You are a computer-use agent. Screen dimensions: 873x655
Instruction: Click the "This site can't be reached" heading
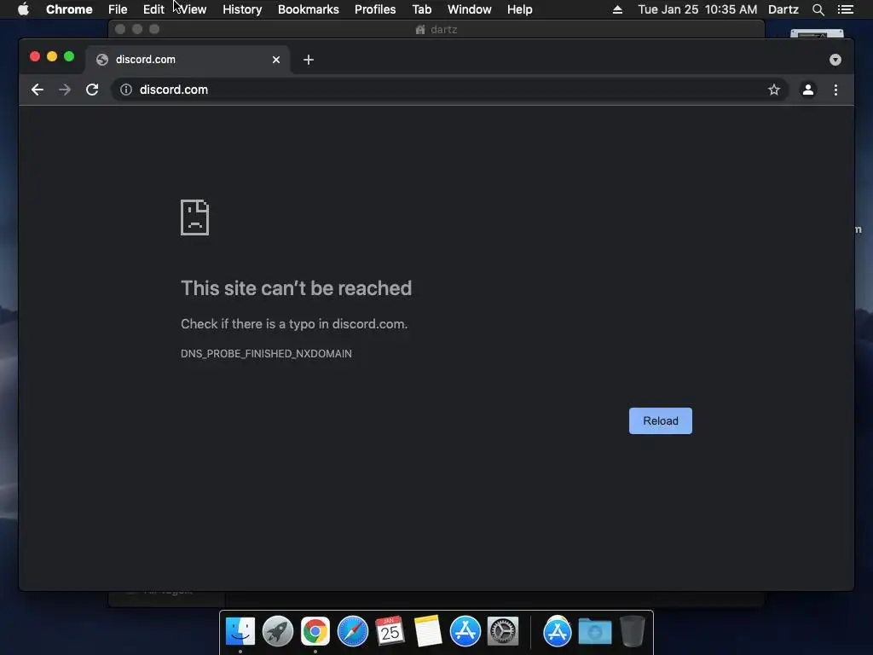(x=296, y=288)
